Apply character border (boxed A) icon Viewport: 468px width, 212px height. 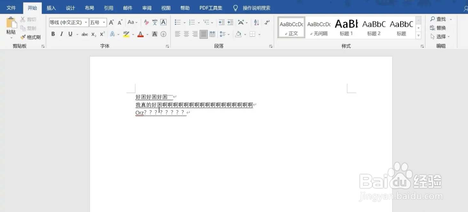(x=163, y=22)
